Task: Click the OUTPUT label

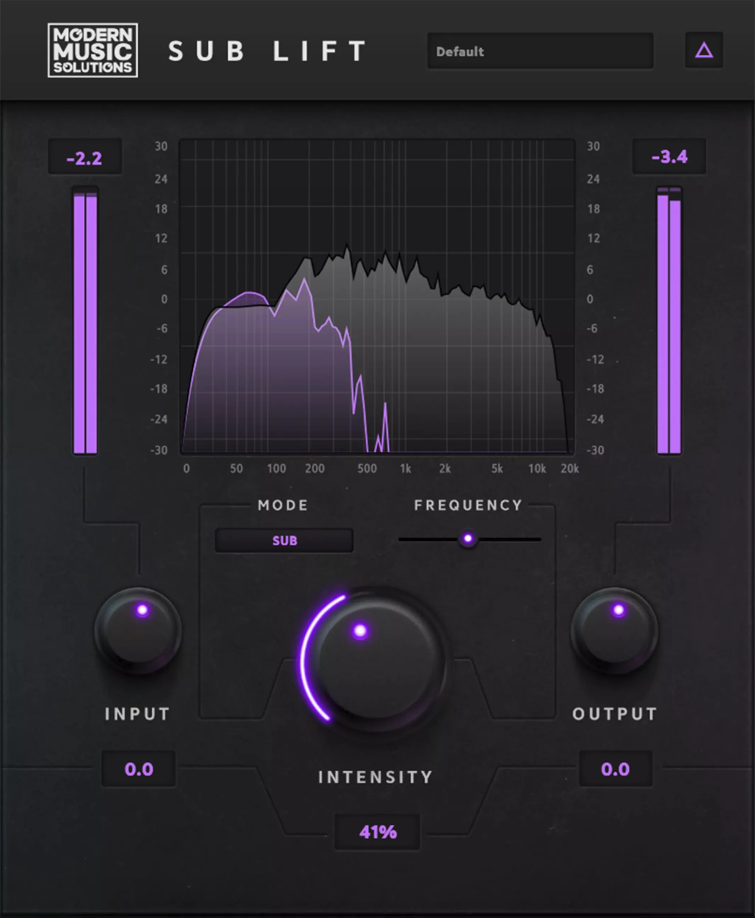Action: (615, 714)
